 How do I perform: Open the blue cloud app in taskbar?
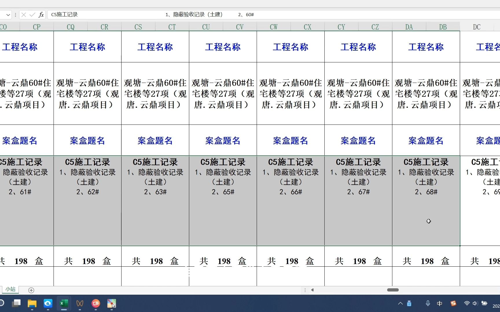click(x=48, y=303)
